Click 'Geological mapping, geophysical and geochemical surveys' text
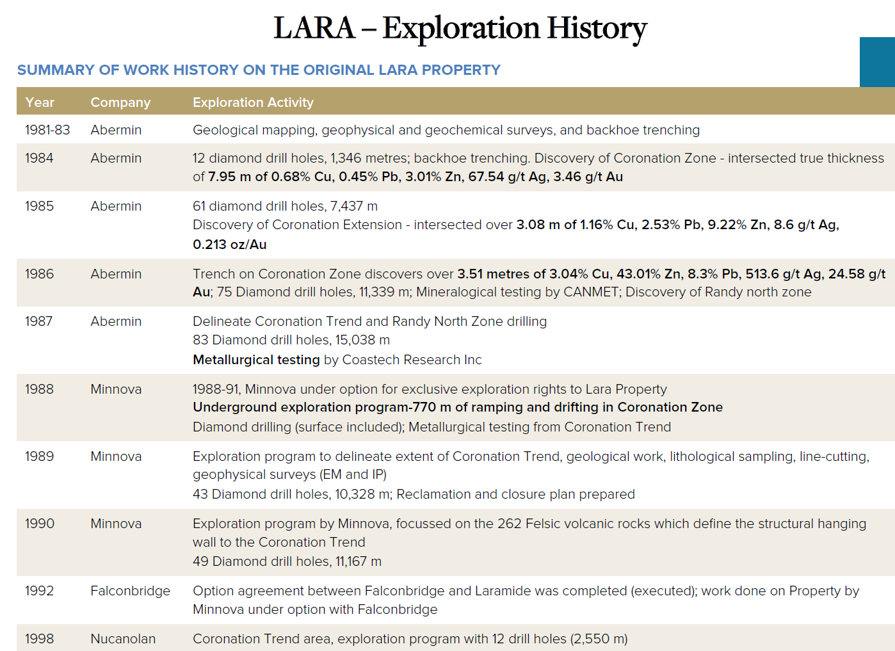The width and height of the screenshot is (895, 651). click(374, 130)
